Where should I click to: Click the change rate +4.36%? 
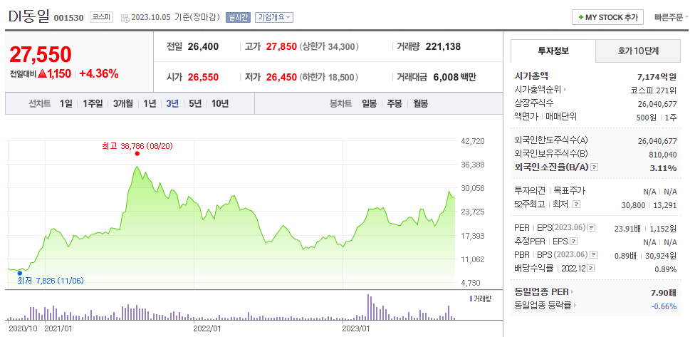point(99,74)
